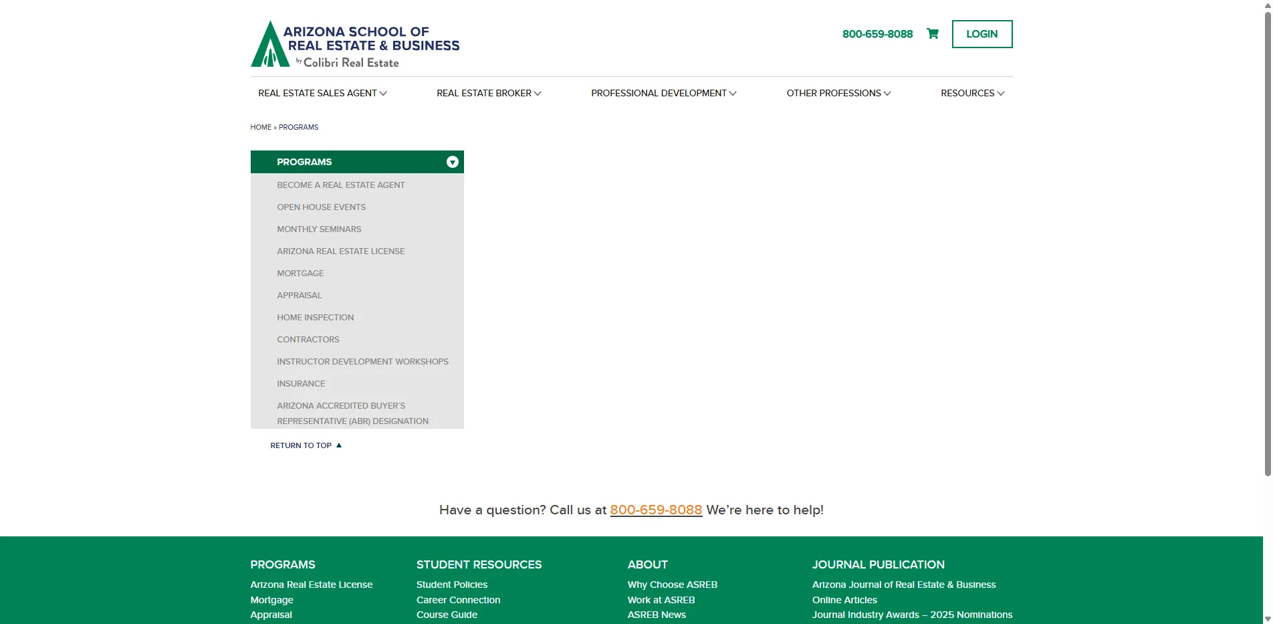The image size is (1273, 624).
Task: Open Student Policies in the footer
Action: (451, 584)
